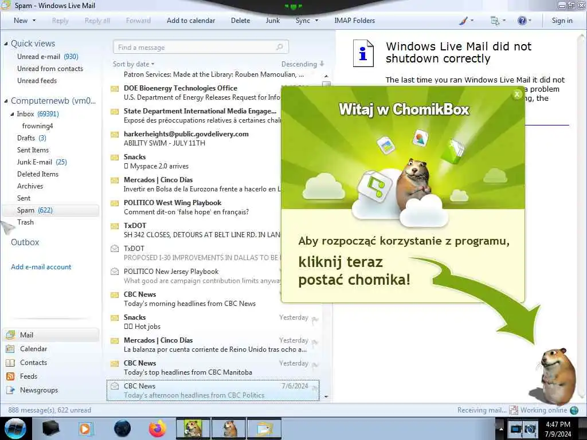The width and height of the screenshot is (587, 440).
Task: Flag the Snacks Hot jobs message
Action: point(315,320)
